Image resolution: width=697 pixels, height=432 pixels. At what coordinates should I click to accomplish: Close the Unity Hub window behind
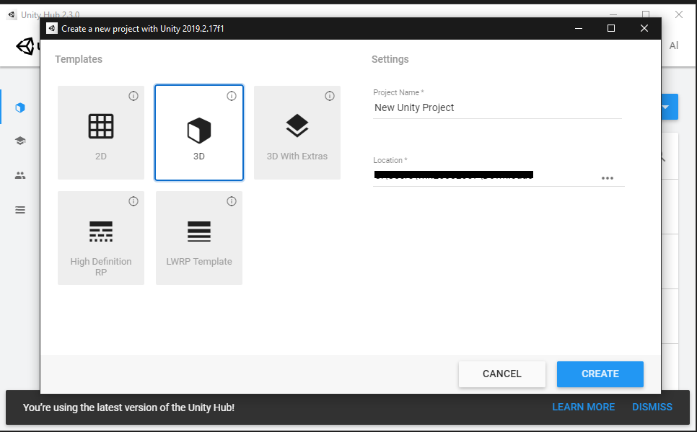coord(679,14)
